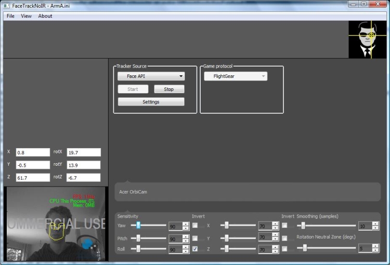Click the Yaw sensitivity slider handle

click(x=138, y=226)
